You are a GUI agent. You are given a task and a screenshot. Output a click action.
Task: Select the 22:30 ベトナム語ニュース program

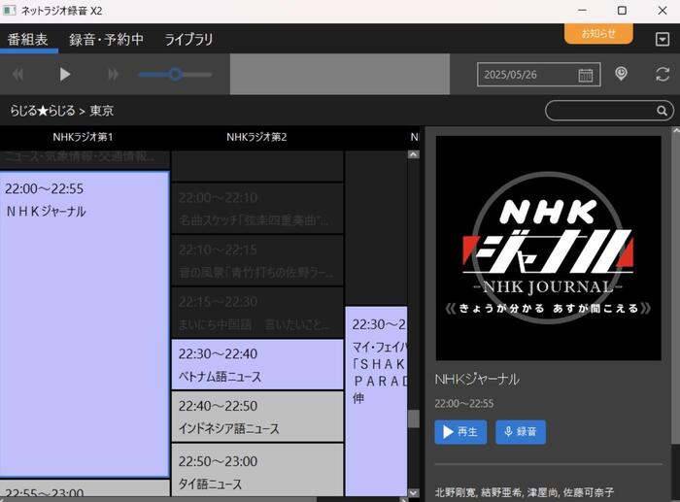tap(257, 364)
